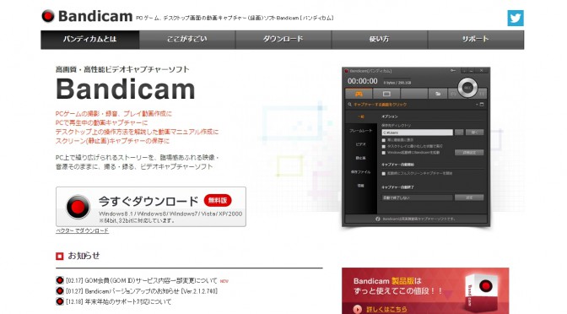Click 開く button beside save directory
The width and height of the screenshot is (567, 314).
tap(474, 133)
